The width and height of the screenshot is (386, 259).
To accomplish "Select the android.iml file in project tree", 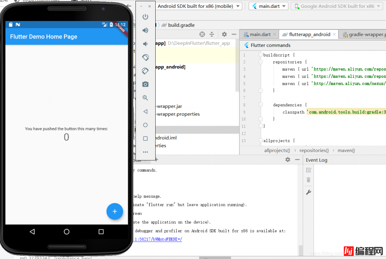I will [166, 138].
